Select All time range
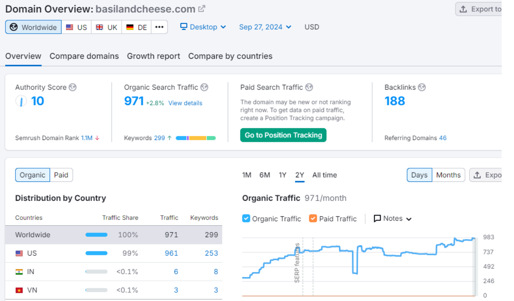This screenshot has height=301, width=514. pos(324,175)
